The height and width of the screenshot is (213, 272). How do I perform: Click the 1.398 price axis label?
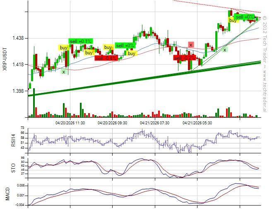(18, 91)
